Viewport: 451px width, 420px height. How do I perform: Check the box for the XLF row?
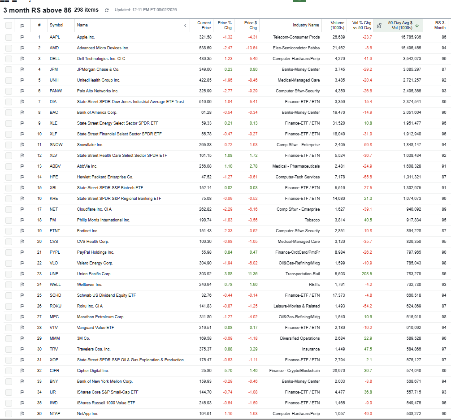coord(9,134)
